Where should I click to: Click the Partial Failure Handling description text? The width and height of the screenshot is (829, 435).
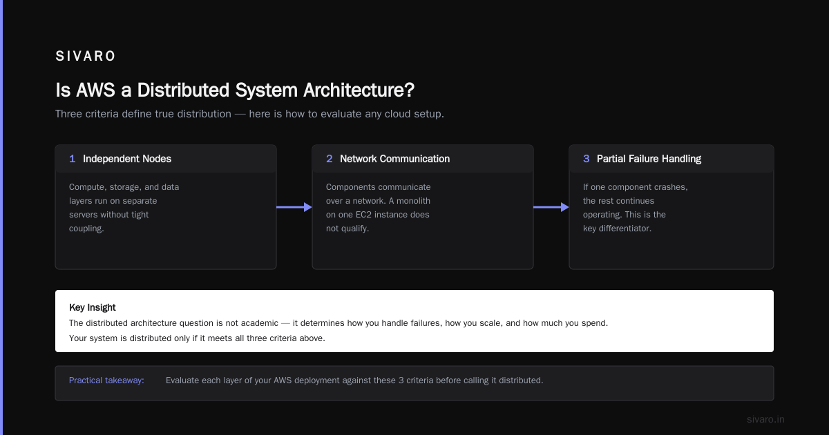point(636,208)
